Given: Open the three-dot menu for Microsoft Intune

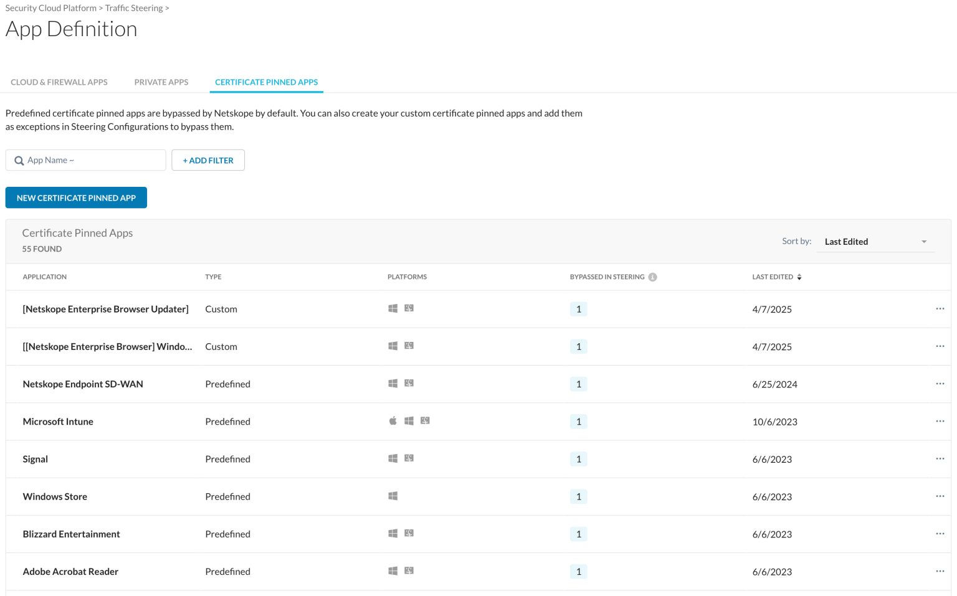Looking at the screenshot, I should click(x=940, y=422).
